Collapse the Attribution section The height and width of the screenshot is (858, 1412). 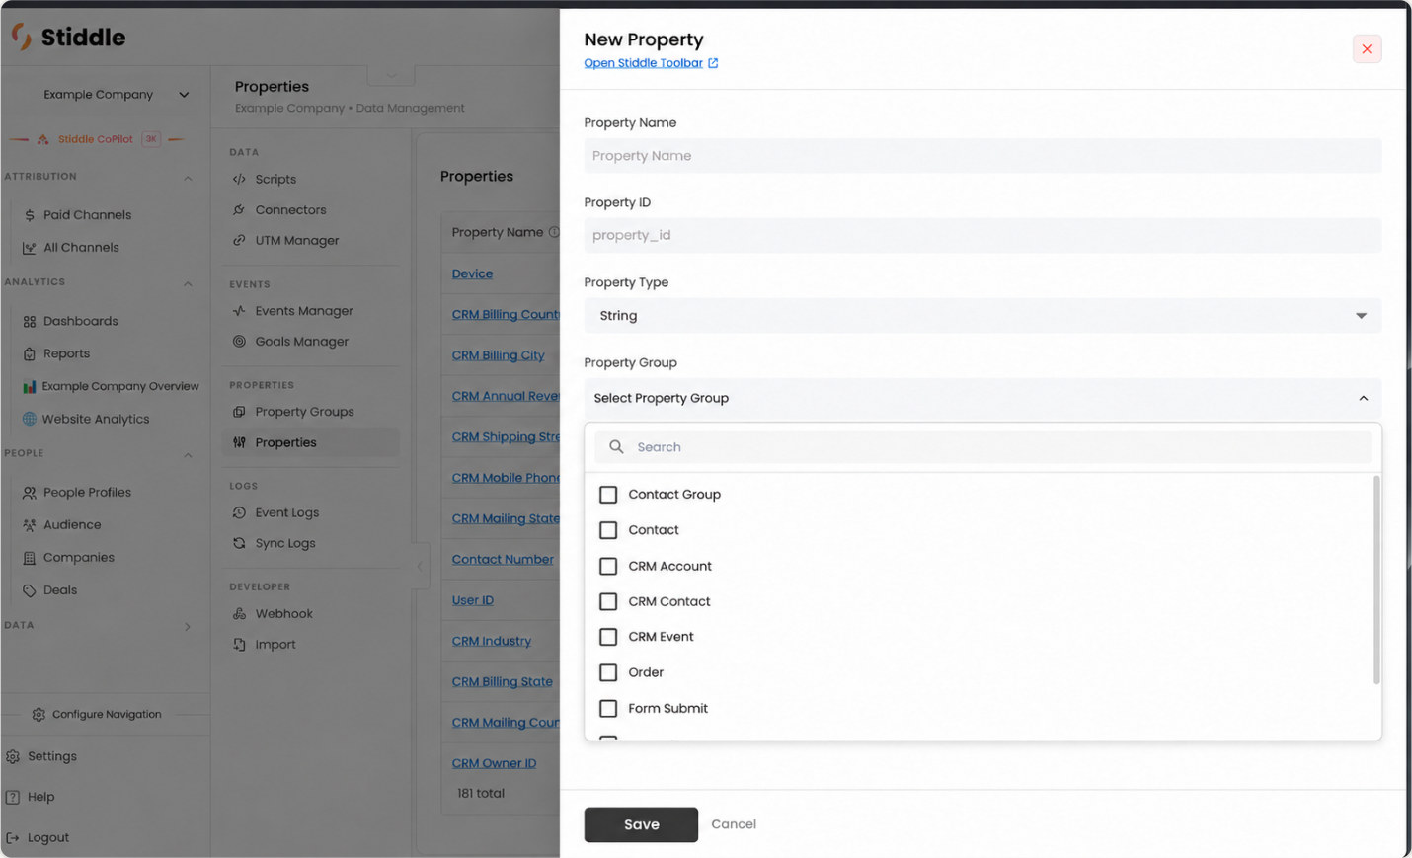(x=188, y=178)
